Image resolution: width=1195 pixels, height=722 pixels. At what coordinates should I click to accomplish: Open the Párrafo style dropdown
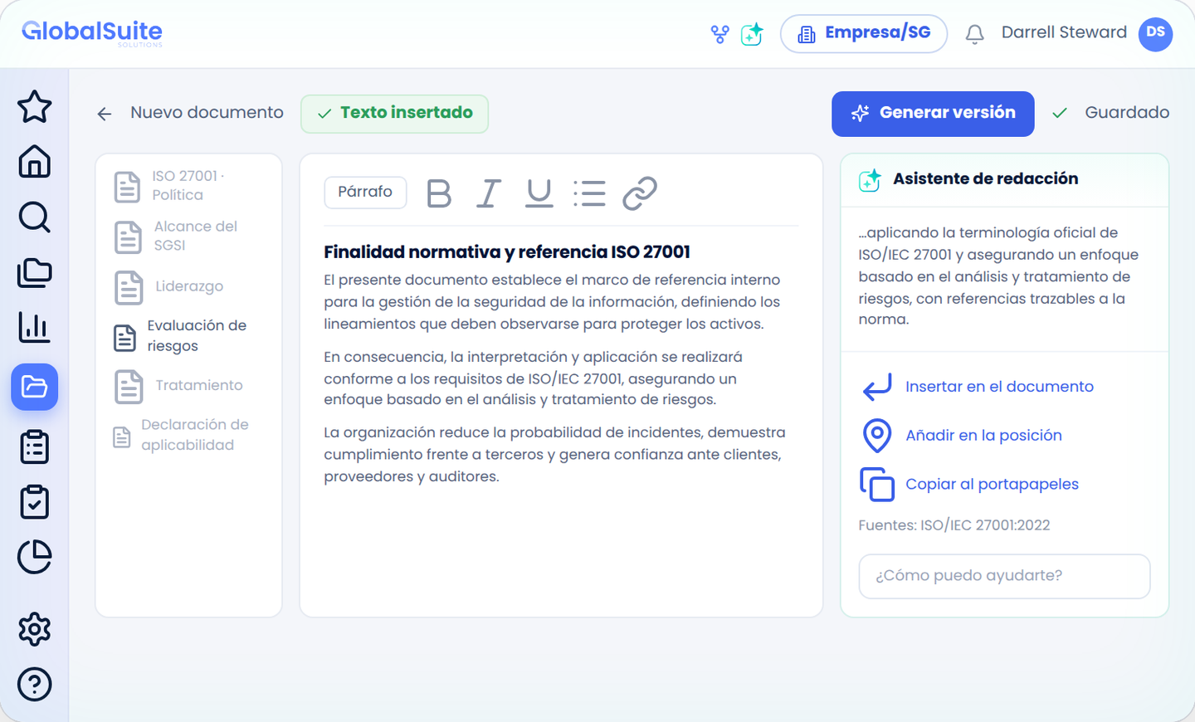(365, 192)
